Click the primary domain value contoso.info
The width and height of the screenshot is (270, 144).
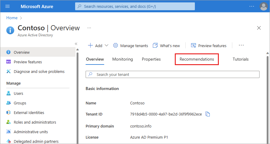(141, 126)
